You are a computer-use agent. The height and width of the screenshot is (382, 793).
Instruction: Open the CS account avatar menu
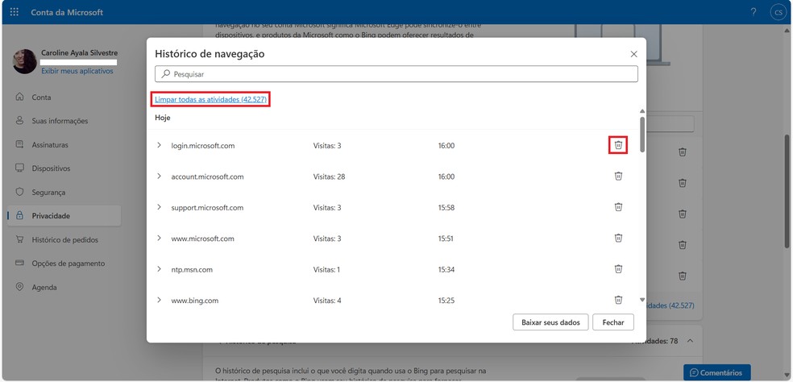pyautogui.click(x=778, y=13)
